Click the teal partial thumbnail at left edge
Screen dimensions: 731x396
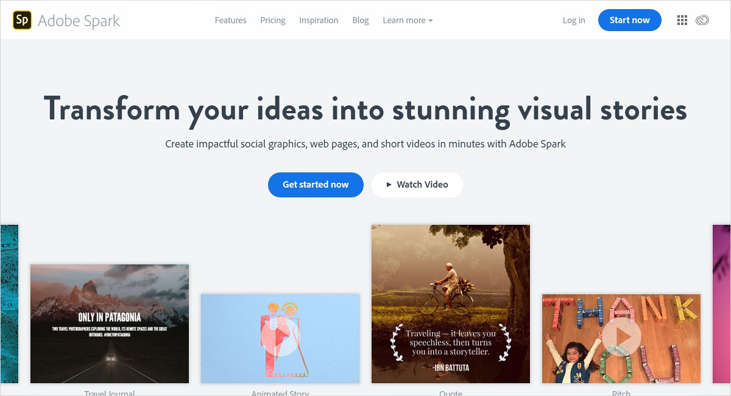9,303
